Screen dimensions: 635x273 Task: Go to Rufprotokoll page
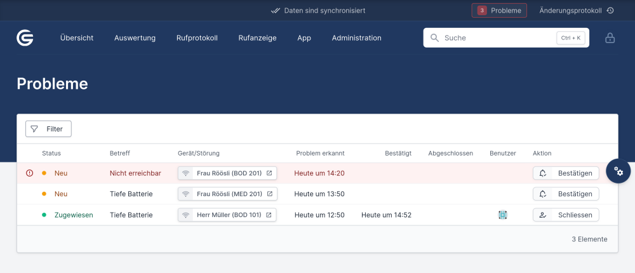click(x=197, y=38)
